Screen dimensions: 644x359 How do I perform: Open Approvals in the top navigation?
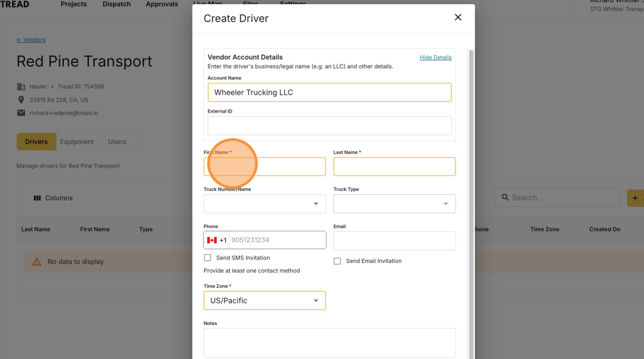162,4
